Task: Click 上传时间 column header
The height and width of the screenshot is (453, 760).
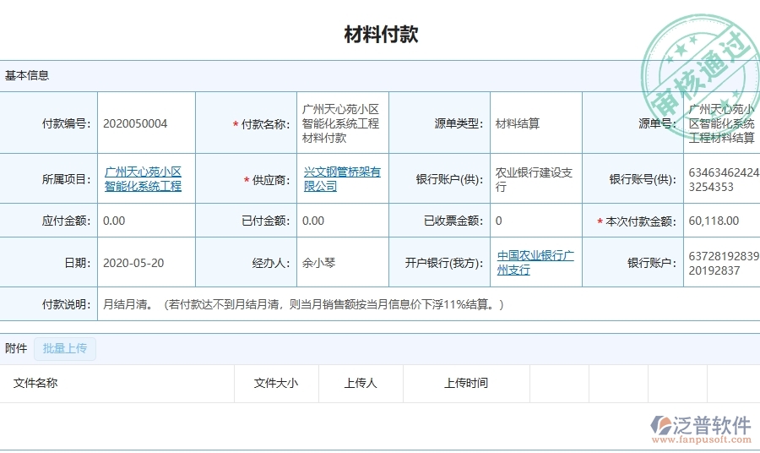Action: (466, 383)
